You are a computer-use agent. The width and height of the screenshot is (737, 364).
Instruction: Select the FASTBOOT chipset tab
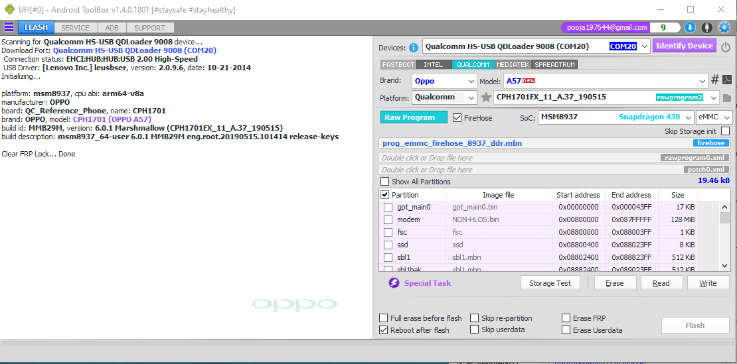coord(398,65)
